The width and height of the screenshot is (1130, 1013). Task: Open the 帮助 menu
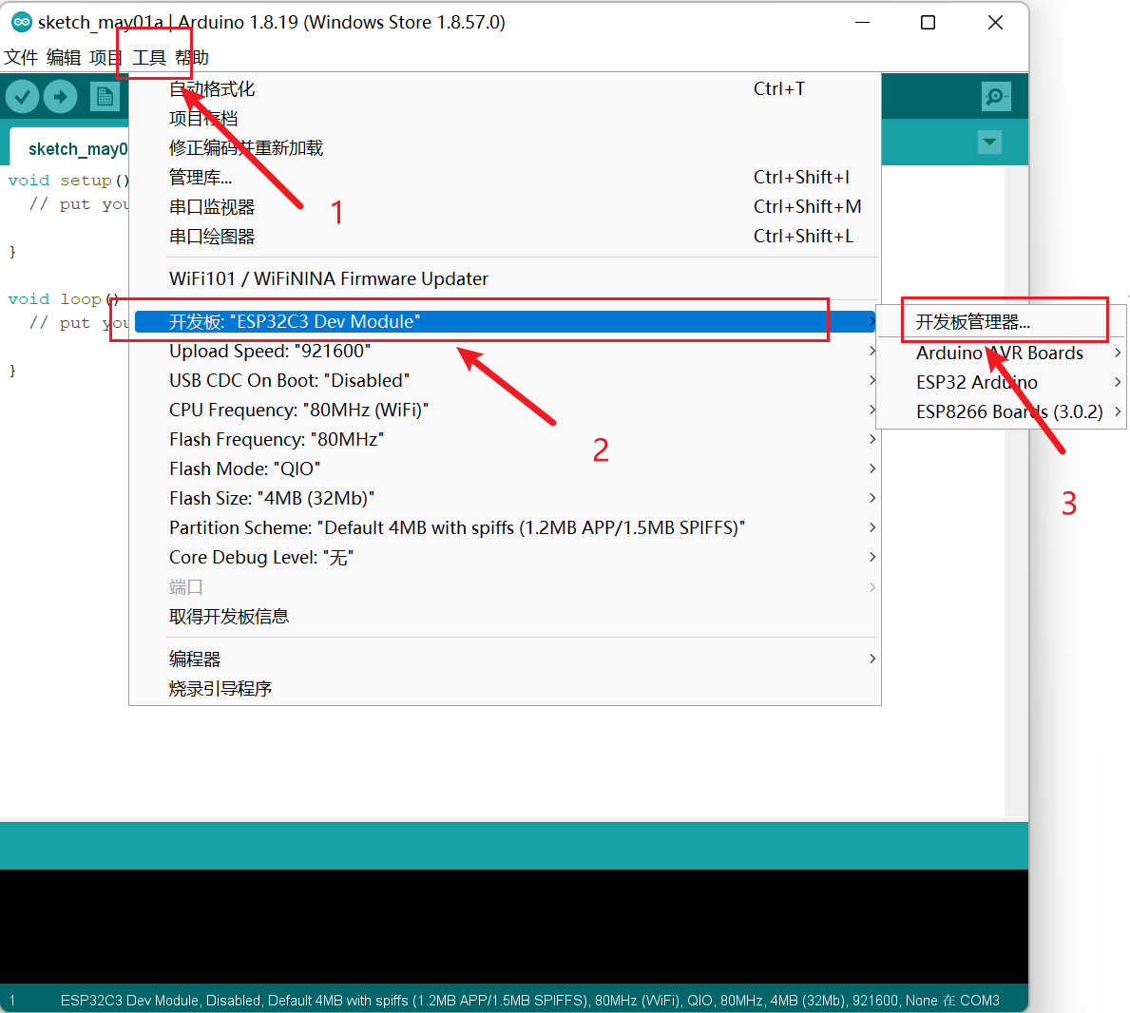192,57
